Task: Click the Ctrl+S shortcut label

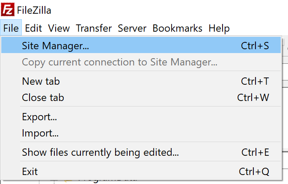Action: 255,45
